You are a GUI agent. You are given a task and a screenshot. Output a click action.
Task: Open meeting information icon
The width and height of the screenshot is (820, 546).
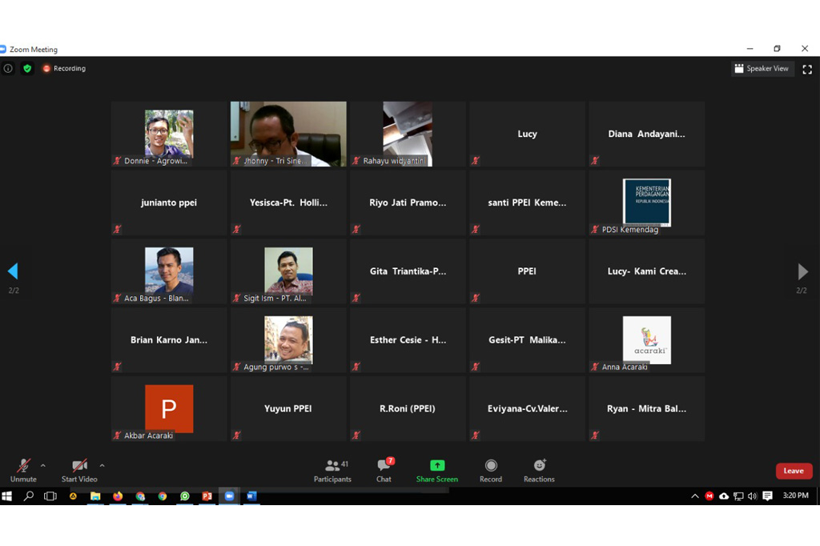[8, 69]
